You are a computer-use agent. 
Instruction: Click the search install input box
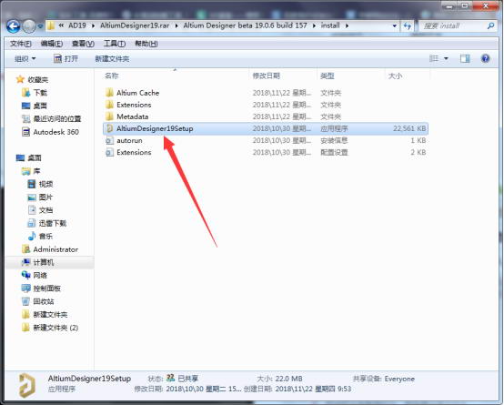(x=452, y=25)
